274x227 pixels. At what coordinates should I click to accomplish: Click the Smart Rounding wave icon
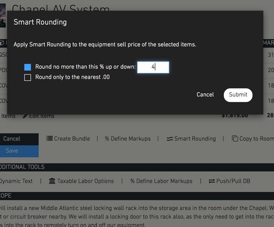[170, 139]
